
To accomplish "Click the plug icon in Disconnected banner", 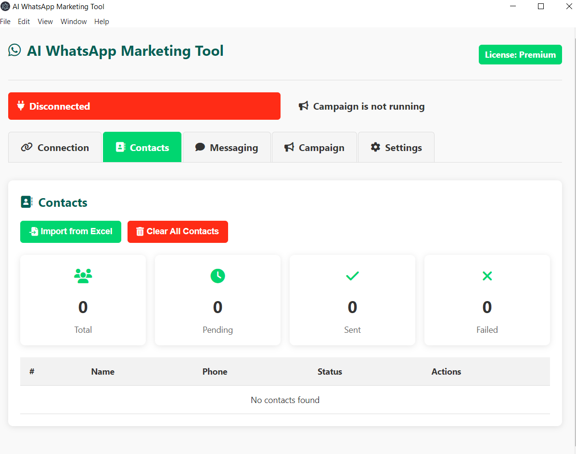I will tap(21, 106).
